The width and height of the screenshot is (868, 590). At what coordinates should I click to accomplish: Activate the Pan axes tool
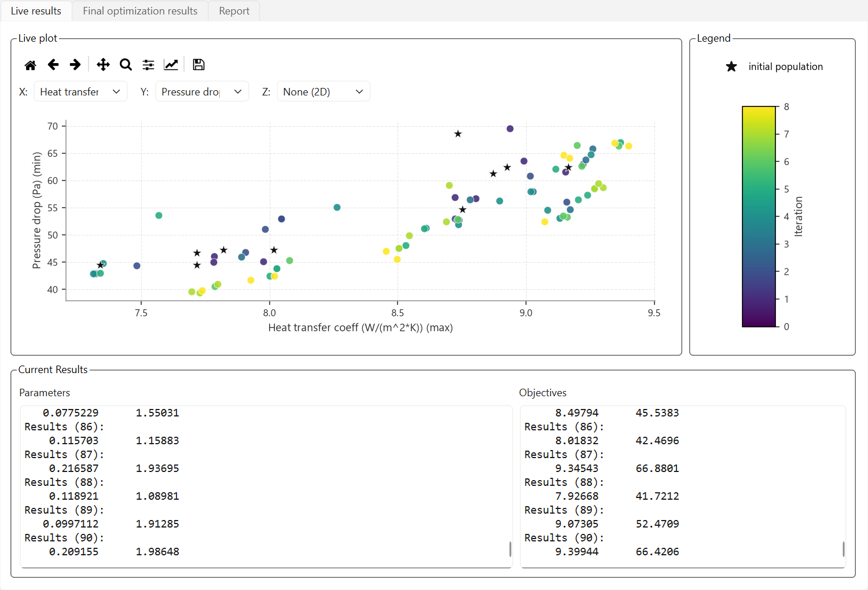point(103,65)
